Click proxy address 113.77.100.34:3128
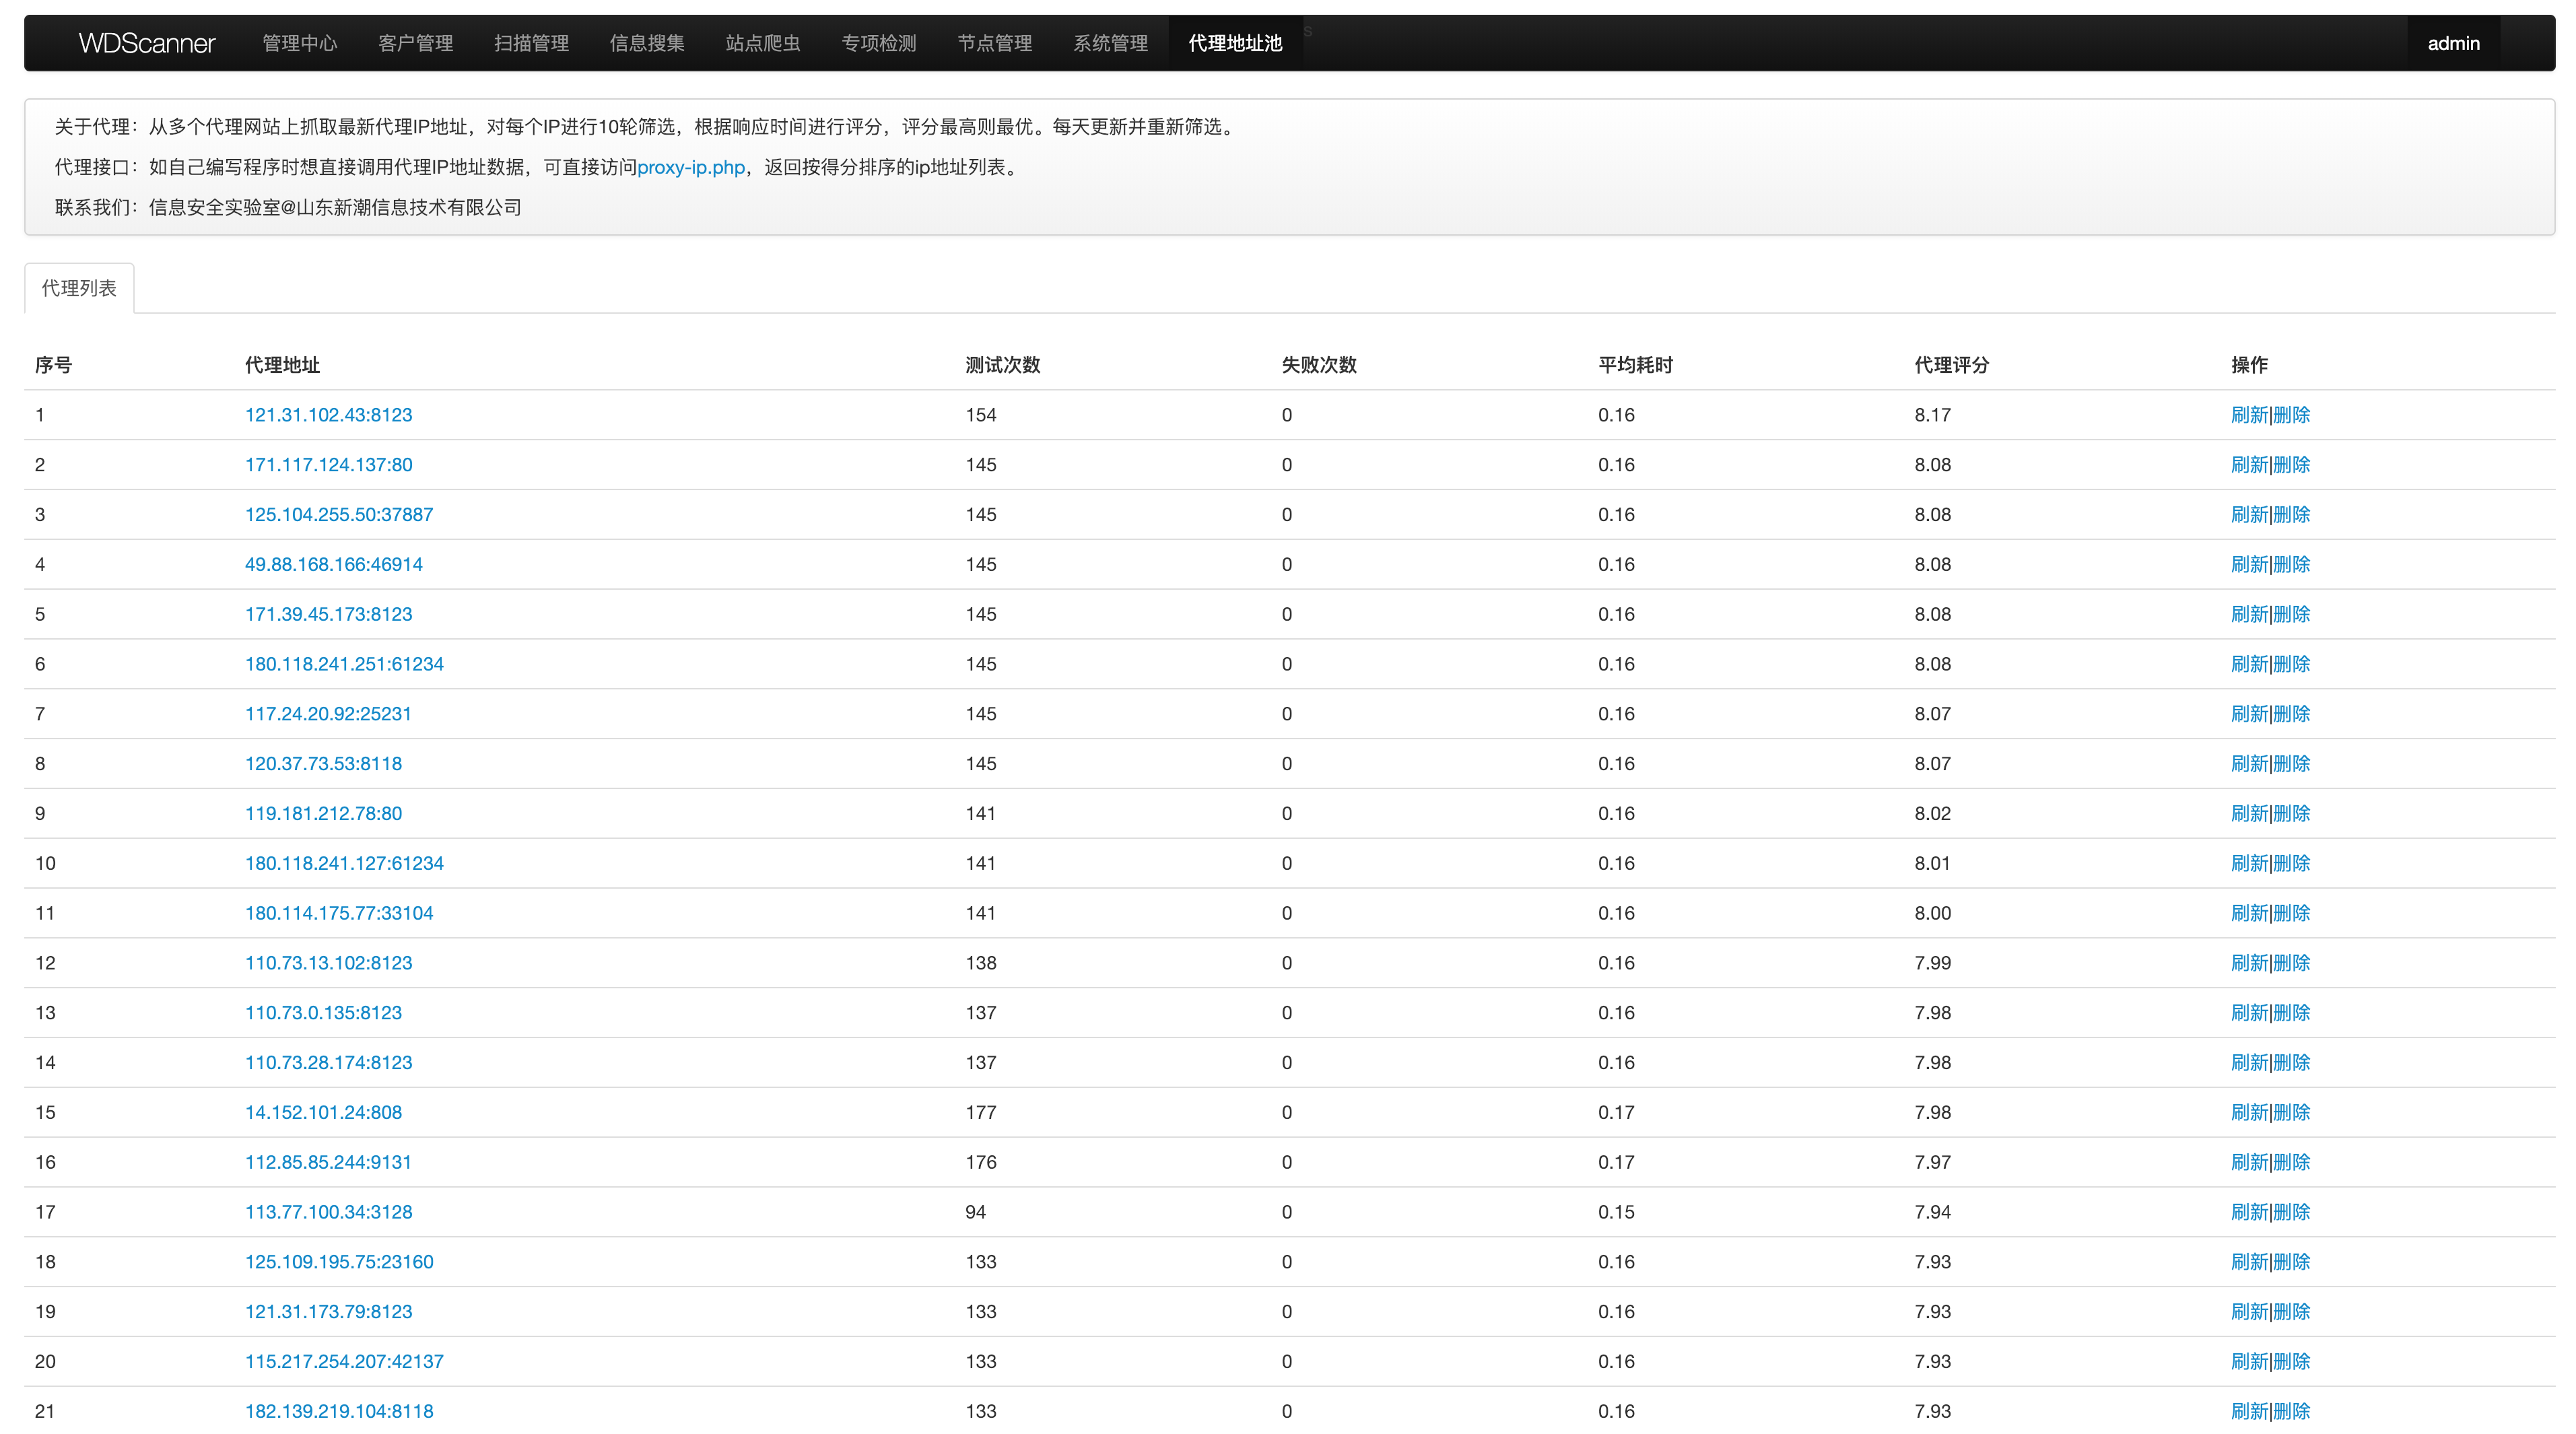This screenshot has width=2576, height=1434. click(x=328, y=1212)
